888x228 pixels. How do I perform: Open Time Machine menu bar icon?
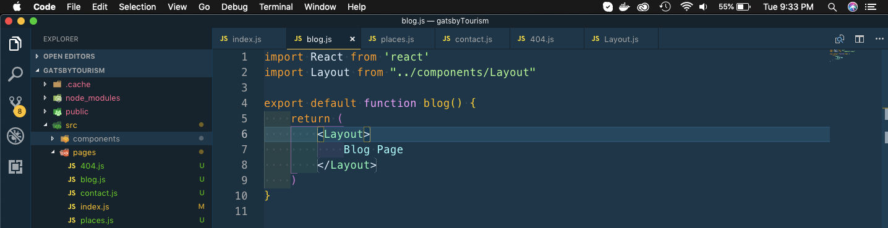click(665, 7)
